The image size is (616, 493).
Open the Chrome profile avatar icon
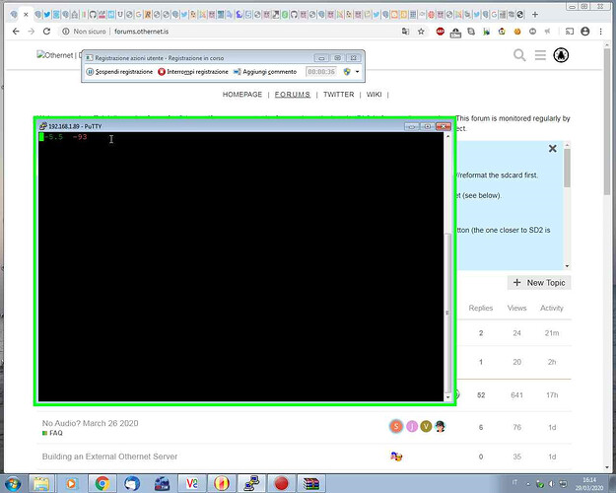585,31
